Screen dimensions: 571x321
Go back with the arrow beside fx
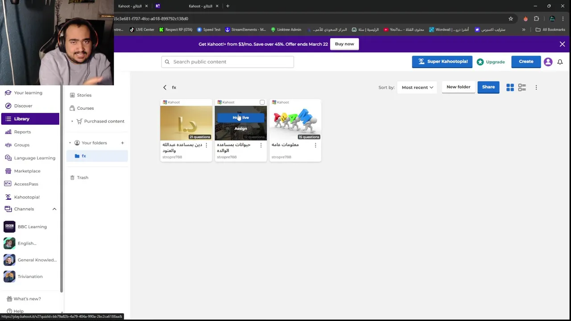(x=165, y=87)
